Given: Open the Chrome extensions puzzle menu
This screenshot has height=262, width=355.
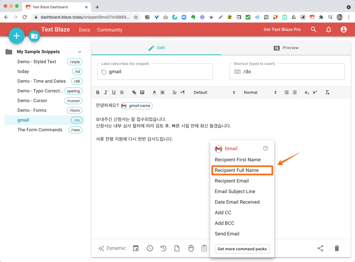Looking at the screenshot, I should click(321, 17).
